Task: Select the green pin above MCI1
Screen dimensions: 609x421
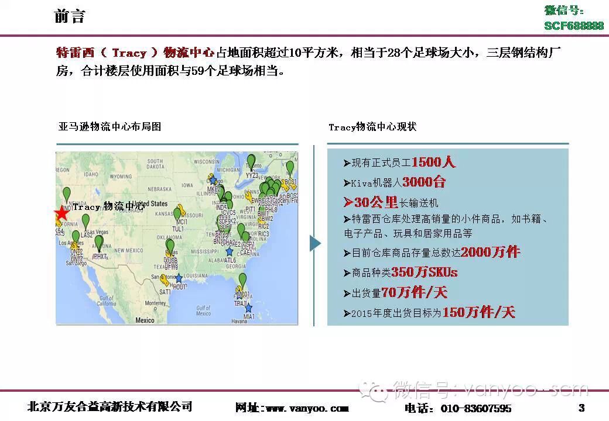Action: click(x=177, y=214)
